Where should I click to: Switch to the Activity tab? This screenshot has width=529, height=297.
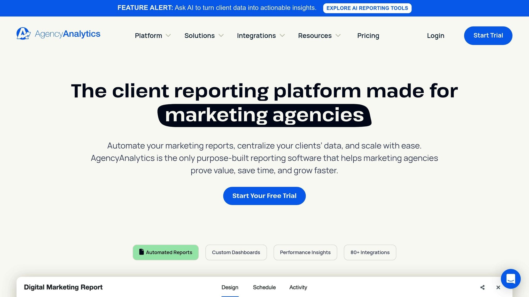tap(298, 287)
